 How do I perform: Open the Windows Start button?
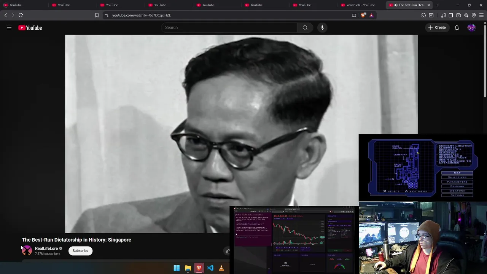pyautogui.click(x=177, y=268)
